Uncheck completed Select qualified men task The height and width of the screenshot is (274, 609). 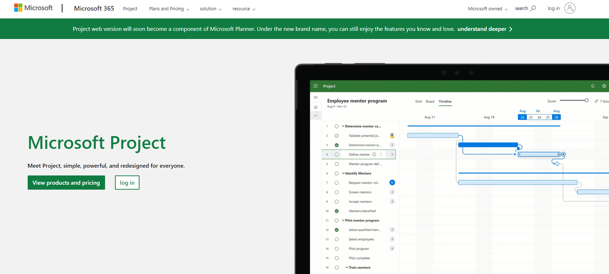point(336,230)
